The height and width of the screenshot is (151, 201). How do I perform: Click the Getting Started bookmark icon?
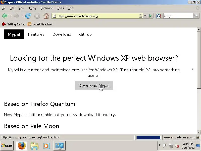4,24
